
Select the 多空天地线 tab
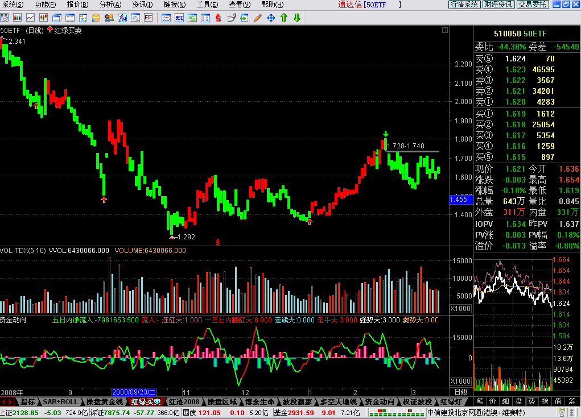(338, 401)
